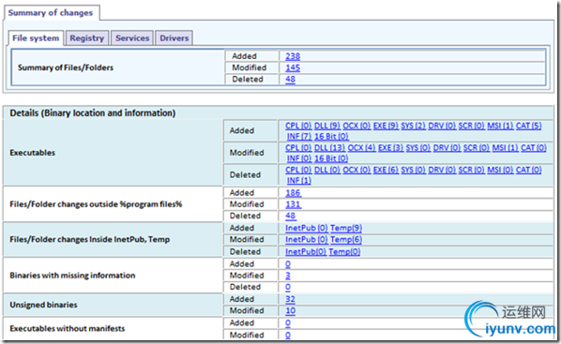Select 'Executables without manifests' label
The image size is (561, 344).
click(68, 329)
